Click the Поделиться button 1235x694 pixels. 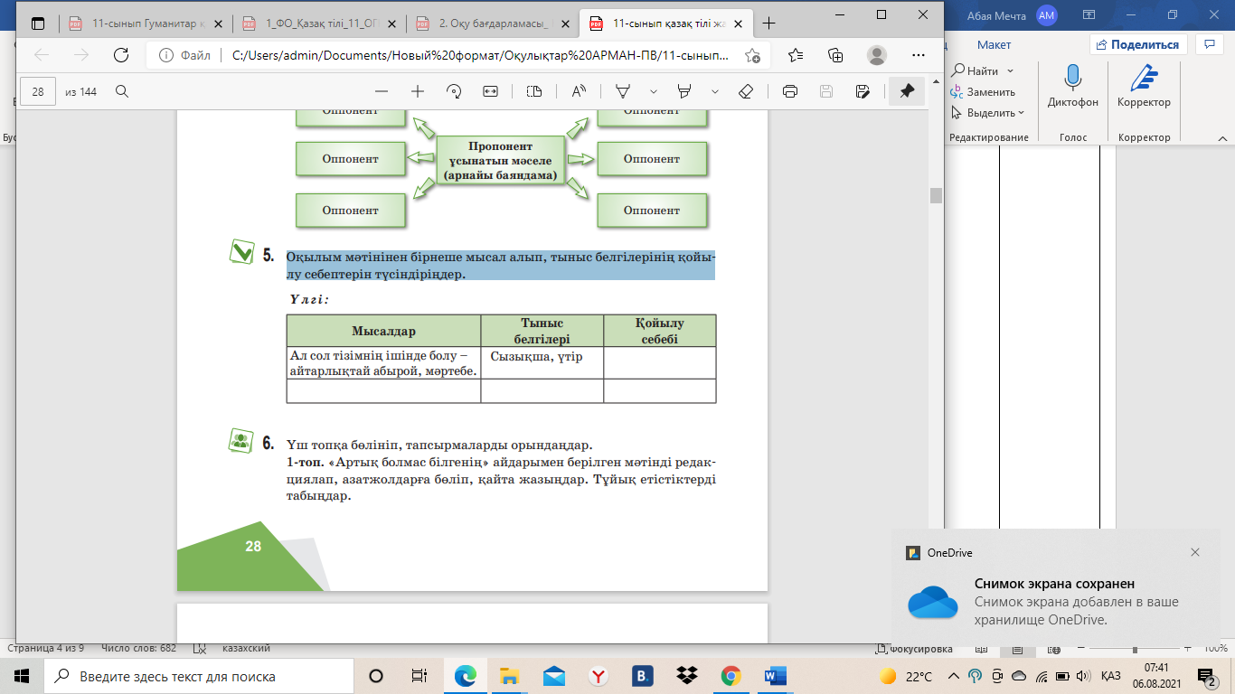click(1137, 44)
